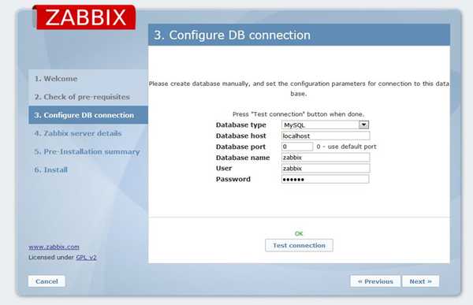Focus the Password input field
473x305 pixels.
[x=325, y=179]
